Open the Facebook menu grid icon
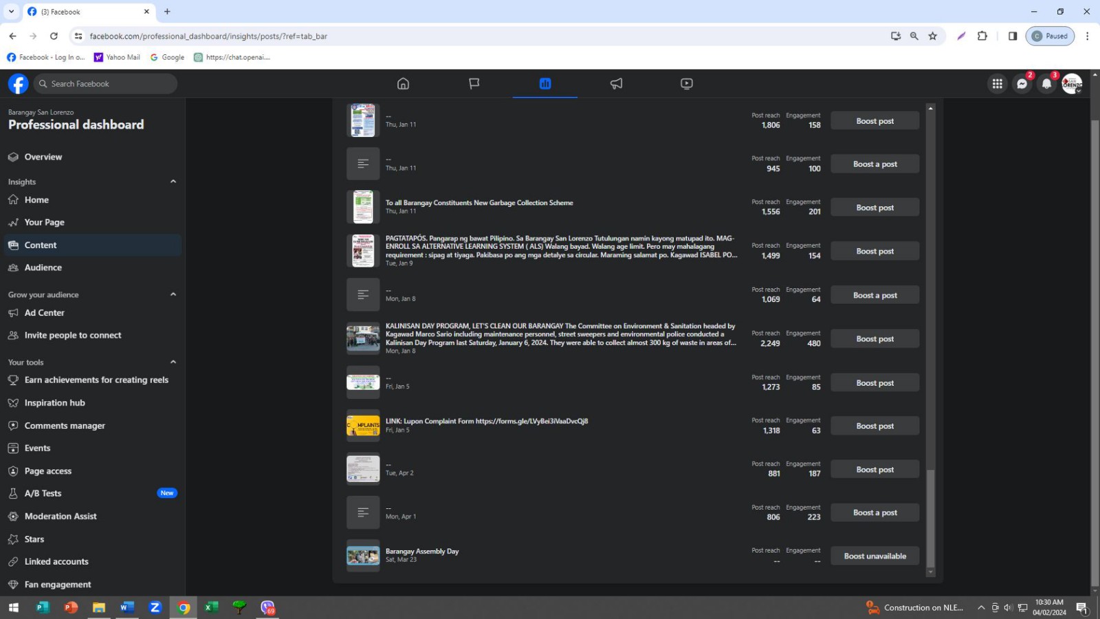This screenshot has height=619, width=1100. click(997, 84)
